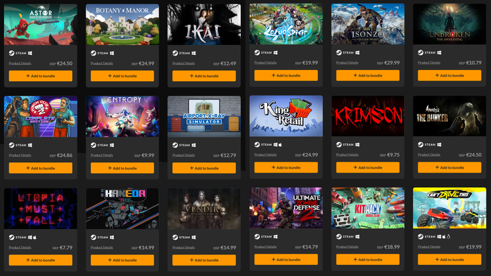Open Product Details for Entropy Survivors
Screen dimensions: 491x276
point(101,155)
